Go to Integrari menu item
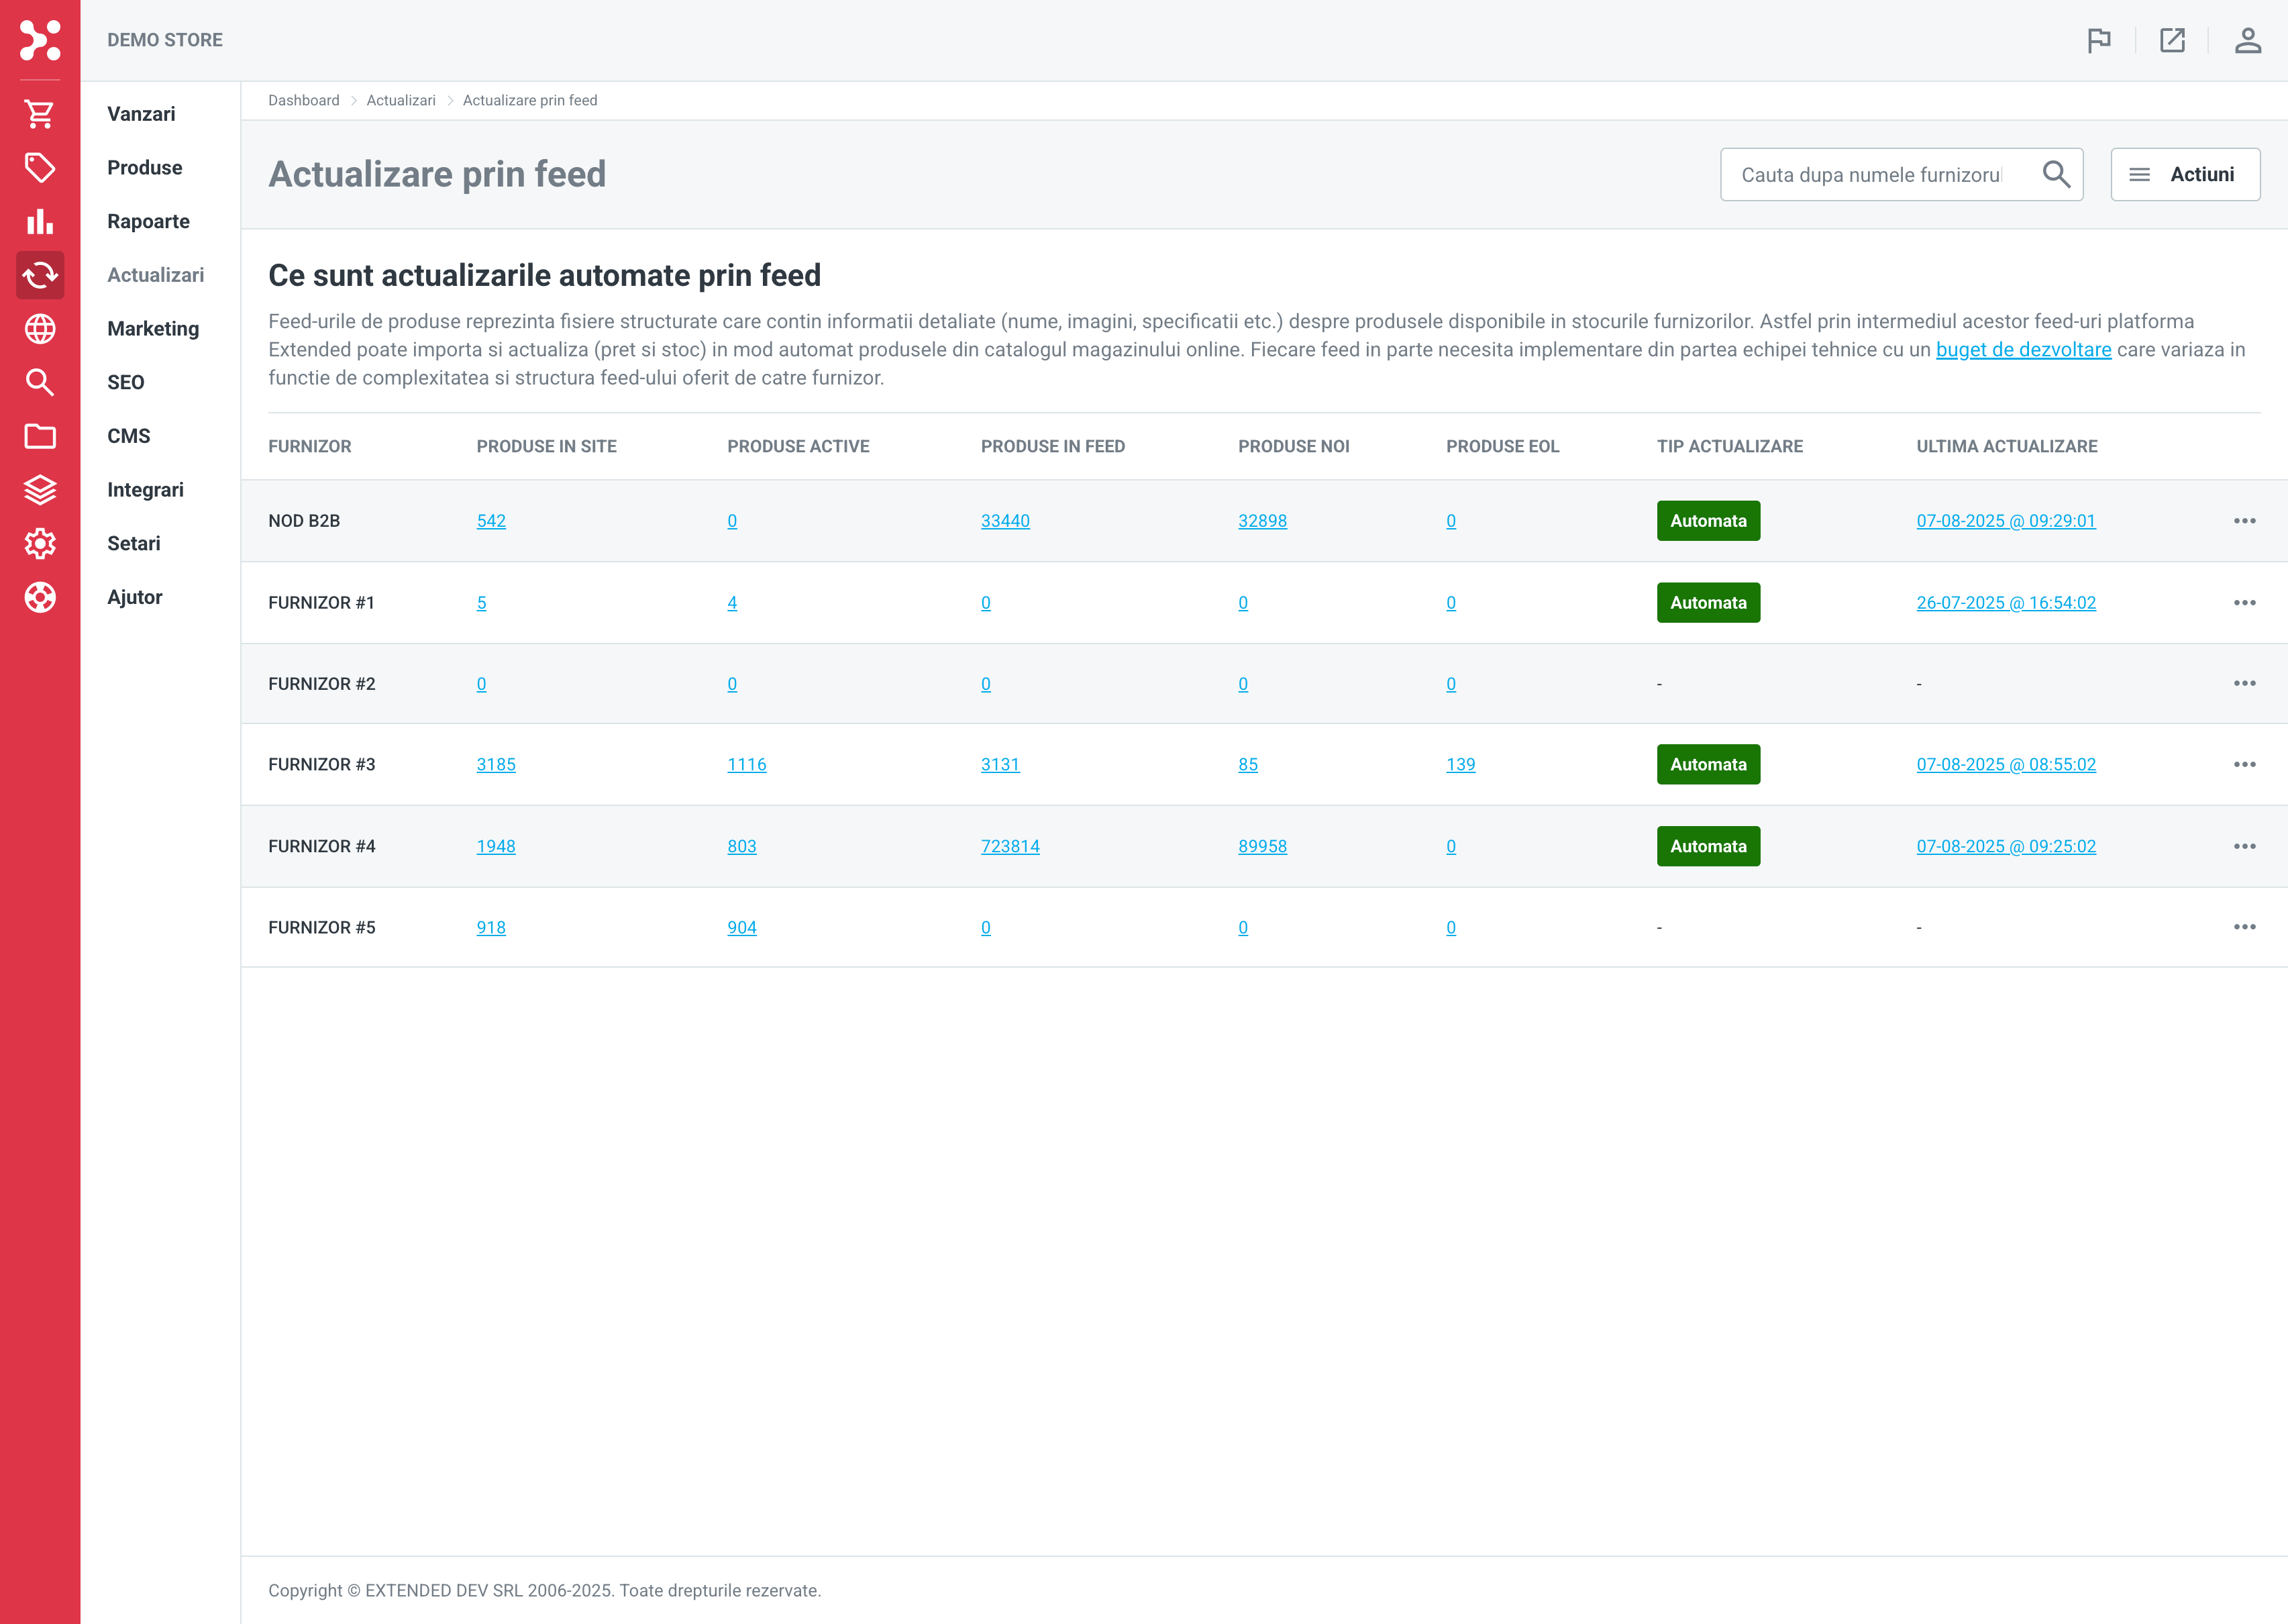2288x1624 pixels. pos(145,490)
